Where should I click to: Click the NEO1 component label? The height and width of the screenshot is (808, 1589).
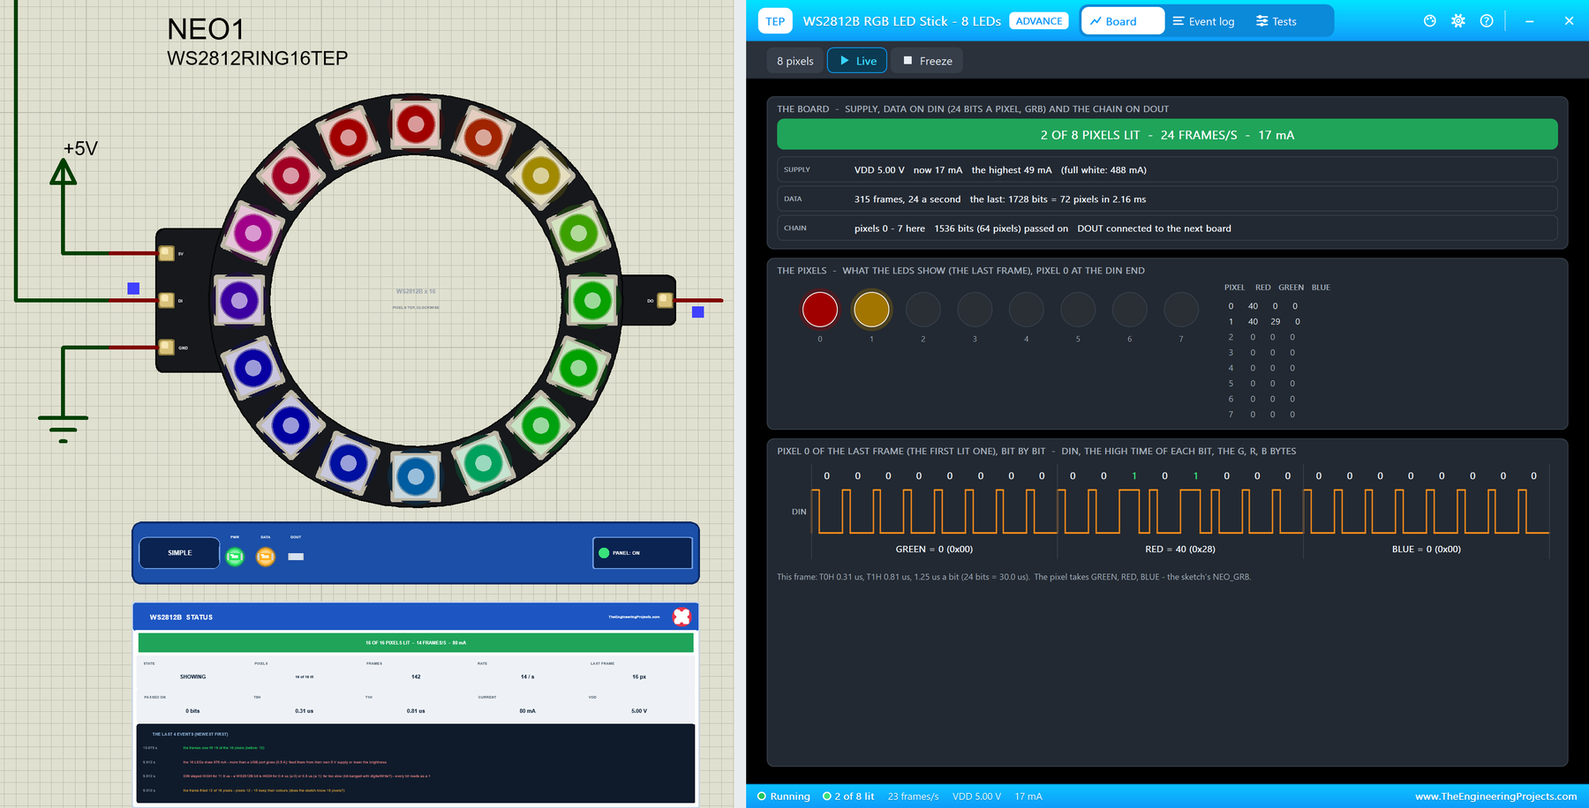point(206,29)
